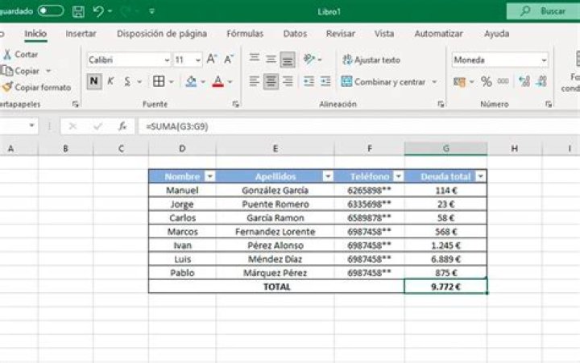Open font color dropdown arrow
Viewport: 580px width, 363px height.
(x=230, y=81)
